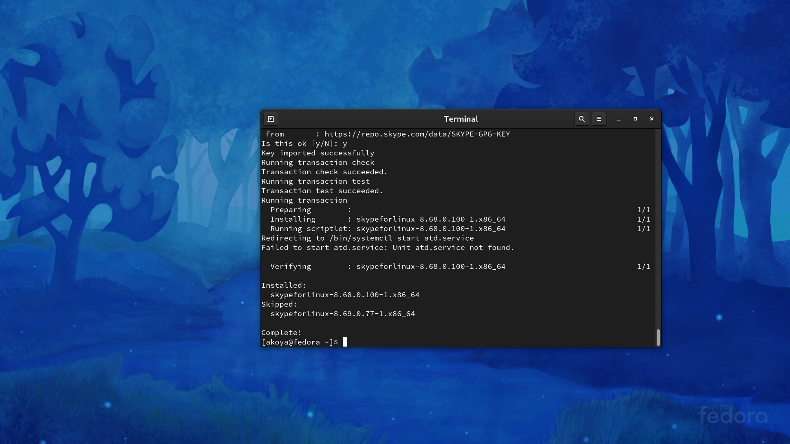Click the 'Preparing' line

[460, 210]
